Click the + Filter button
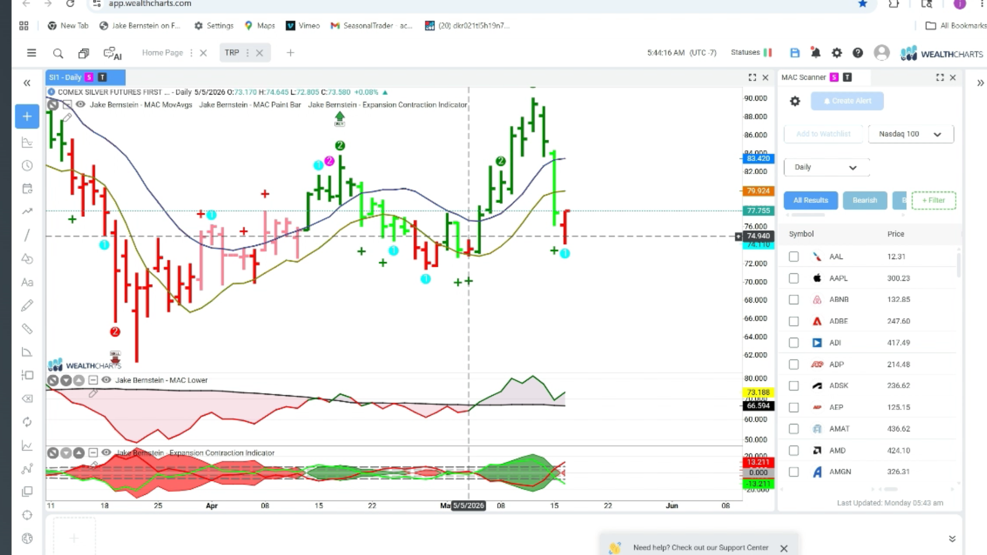 [934, 200]
